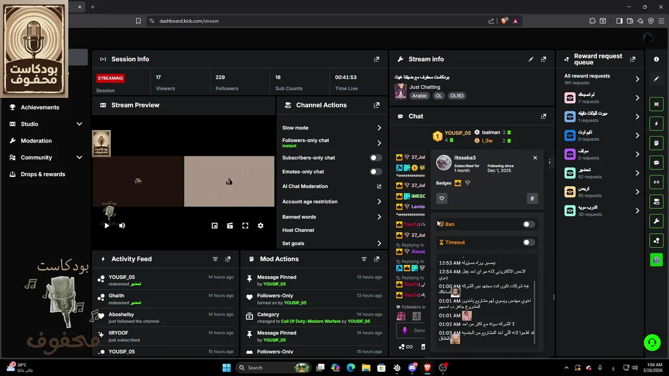The height and width of the screenshot is (376, 669).
Task: Click Host Channel action
Action: pyautogui.click(x=298, y=230)
